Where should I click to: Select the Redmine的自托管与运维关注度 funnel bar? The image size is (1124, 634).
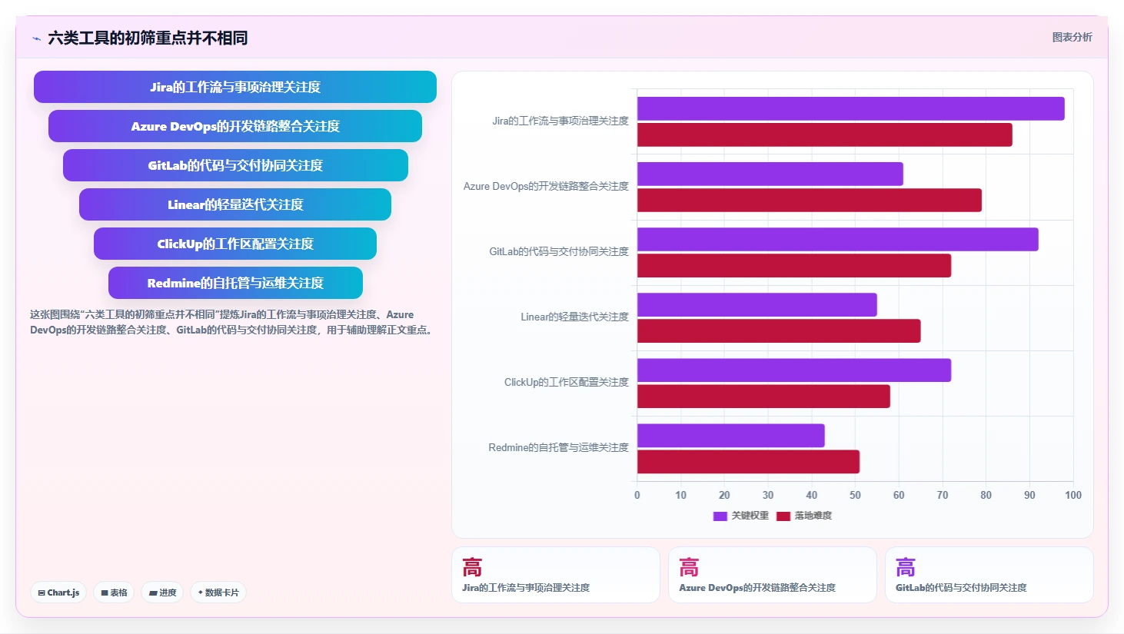click(235, 283)
